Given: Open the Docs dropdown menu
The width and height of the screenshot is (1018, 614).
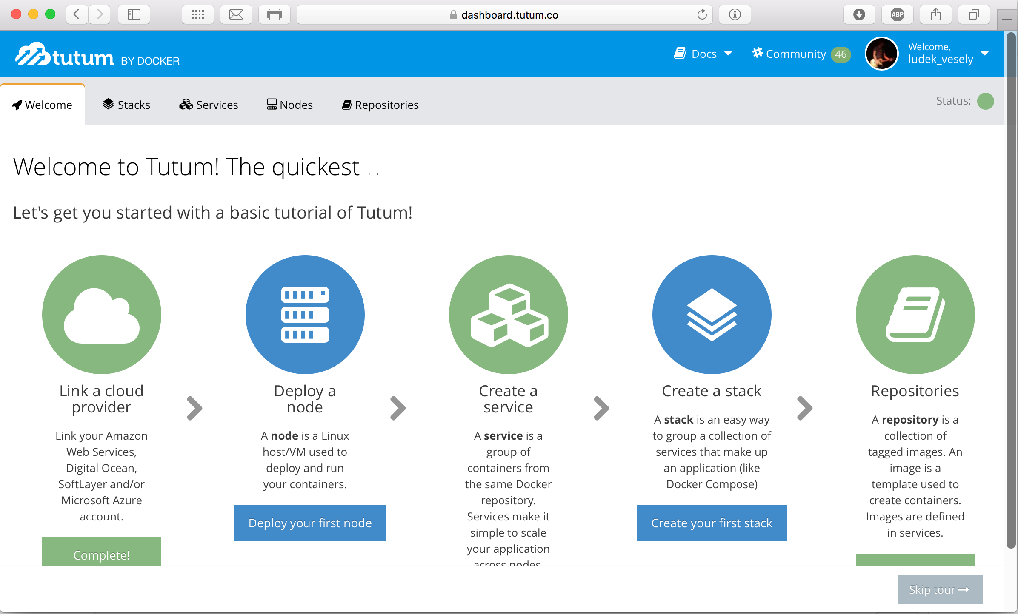Looking at the screenshot, I should 702,54.
